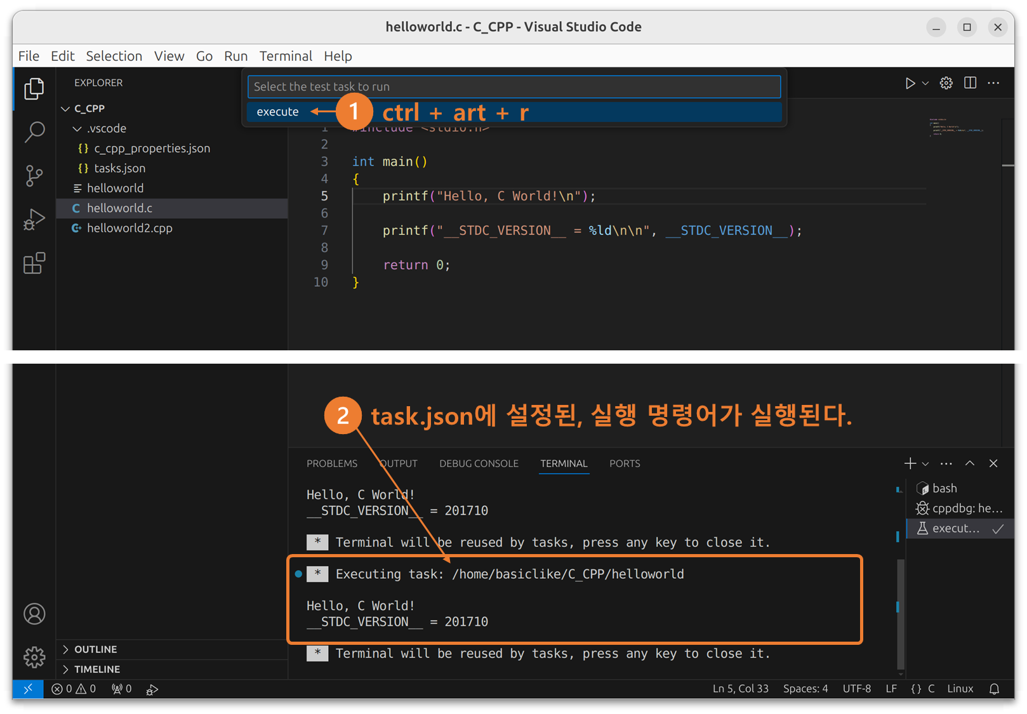Open dropdown next to the run button

pyautogui.click(x=925, y=83)
